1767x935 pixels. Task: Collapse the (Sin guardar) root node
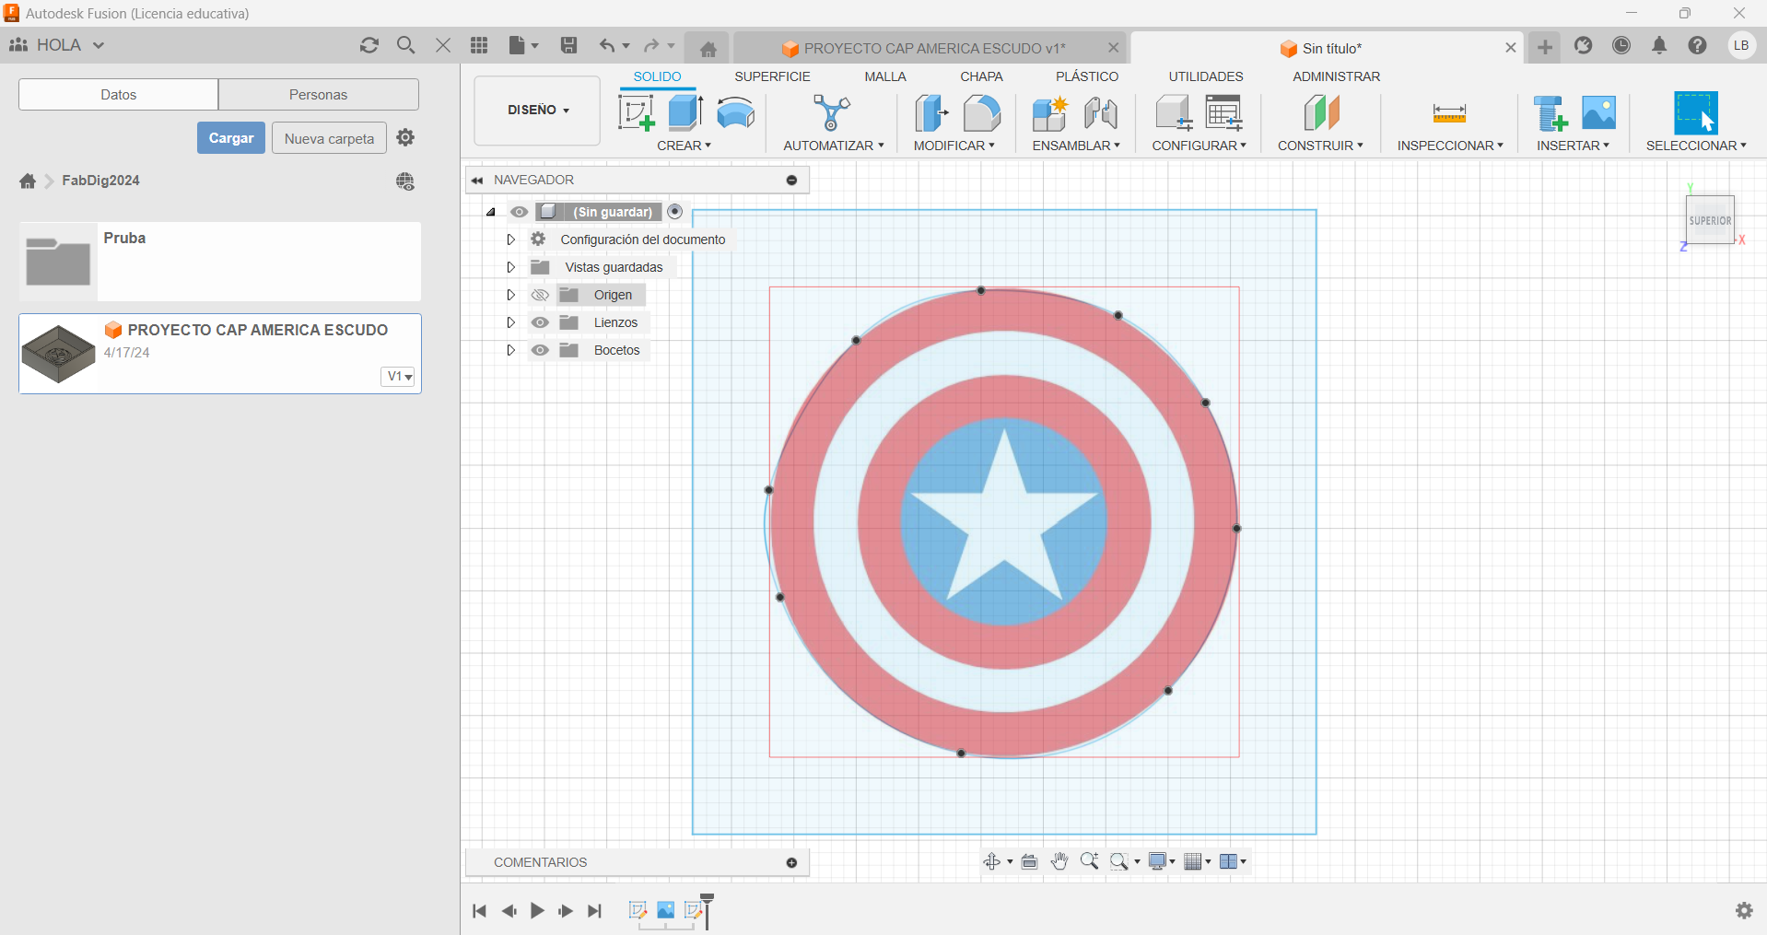[x=491, y=212]
